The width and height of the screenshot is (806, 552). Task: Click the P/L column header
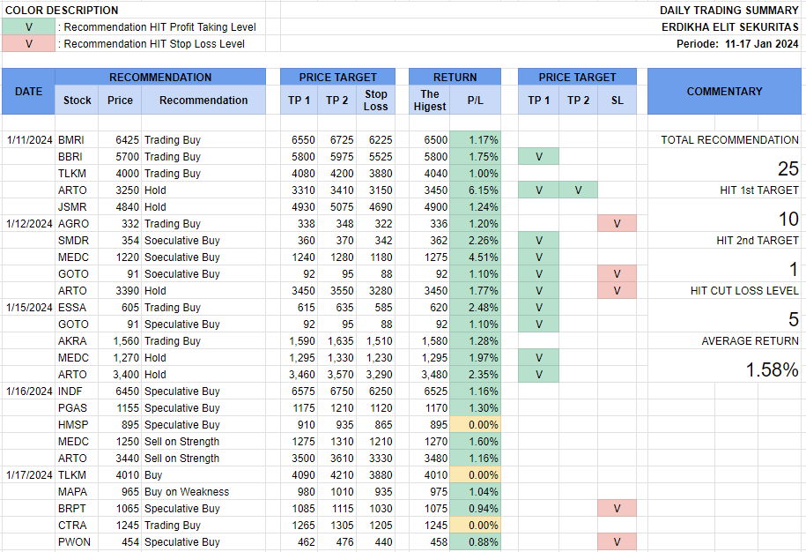(475, 101)
